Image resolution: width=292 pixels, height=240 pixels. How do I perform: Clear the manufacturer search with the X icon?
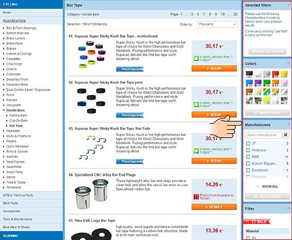[x=285, y=135]
